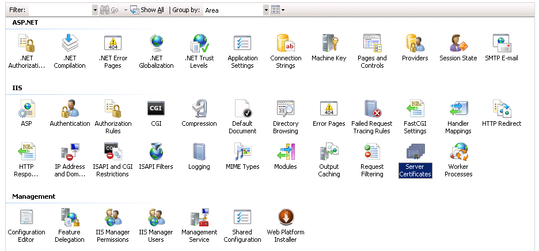Image resolution: width=539 pixels, height=251 pixels.
Task: Open the .NET Compilation feature
Action: point(70,52)
